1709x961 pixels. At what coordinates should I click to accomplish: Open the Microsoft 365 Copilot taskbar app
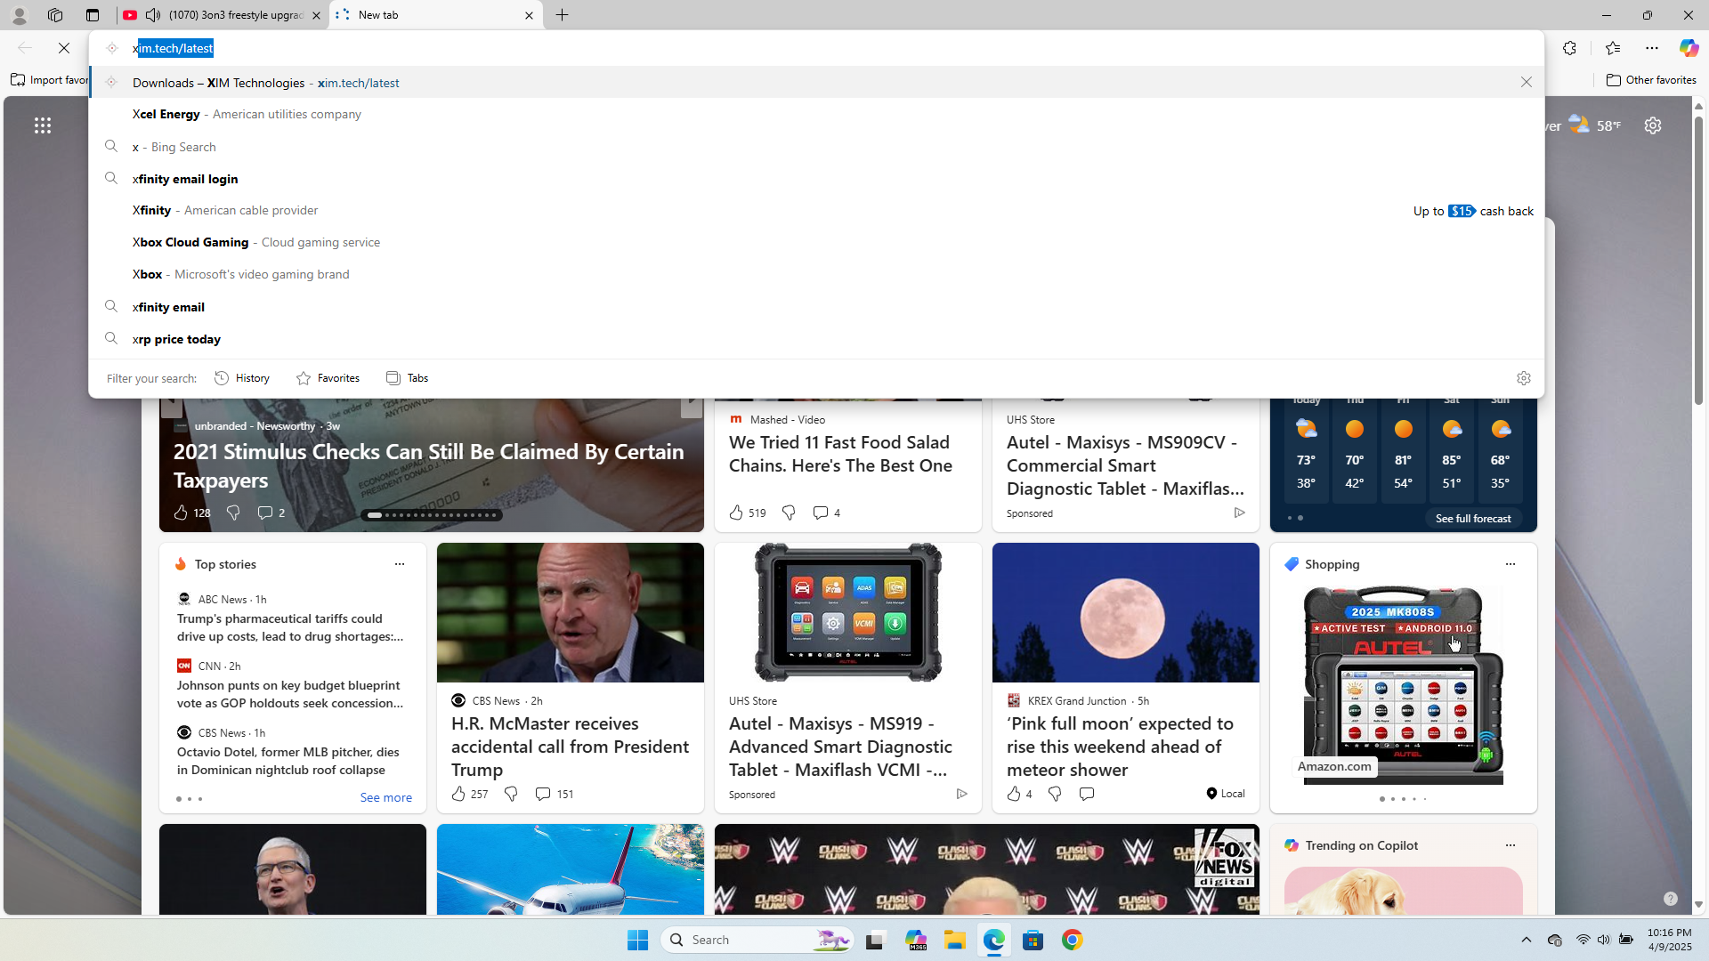point(916,940)
